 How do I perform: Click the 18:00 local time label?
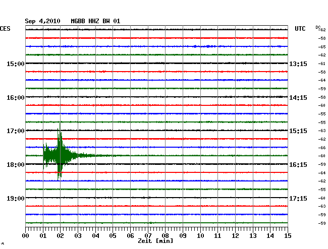(x=16, y=165)
